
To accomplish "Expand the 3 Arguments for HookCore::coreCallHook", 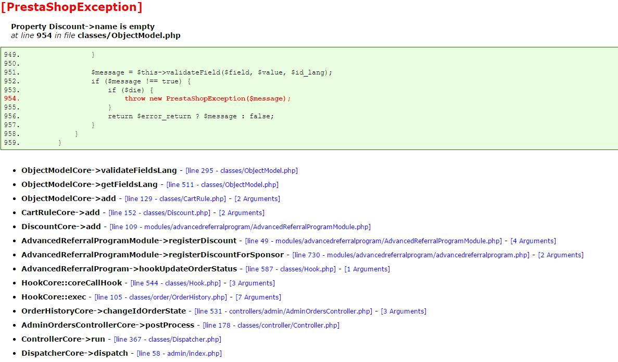I will click(x=252, y=283).
